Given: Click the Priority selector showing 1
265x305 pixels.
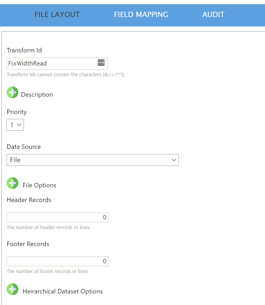Looking at the screenshot, I should click(x=15, y=125).
